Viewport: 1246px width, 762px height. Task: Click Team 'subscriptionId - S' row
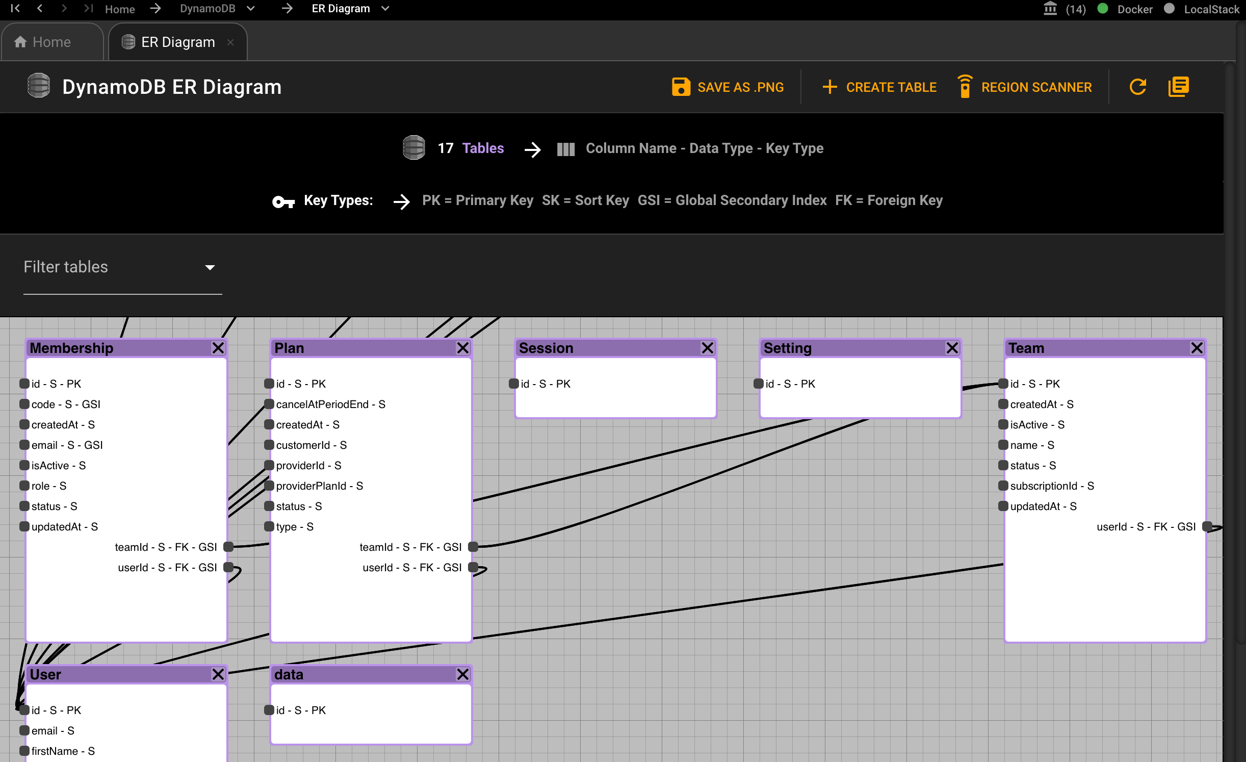(1052, 486)
